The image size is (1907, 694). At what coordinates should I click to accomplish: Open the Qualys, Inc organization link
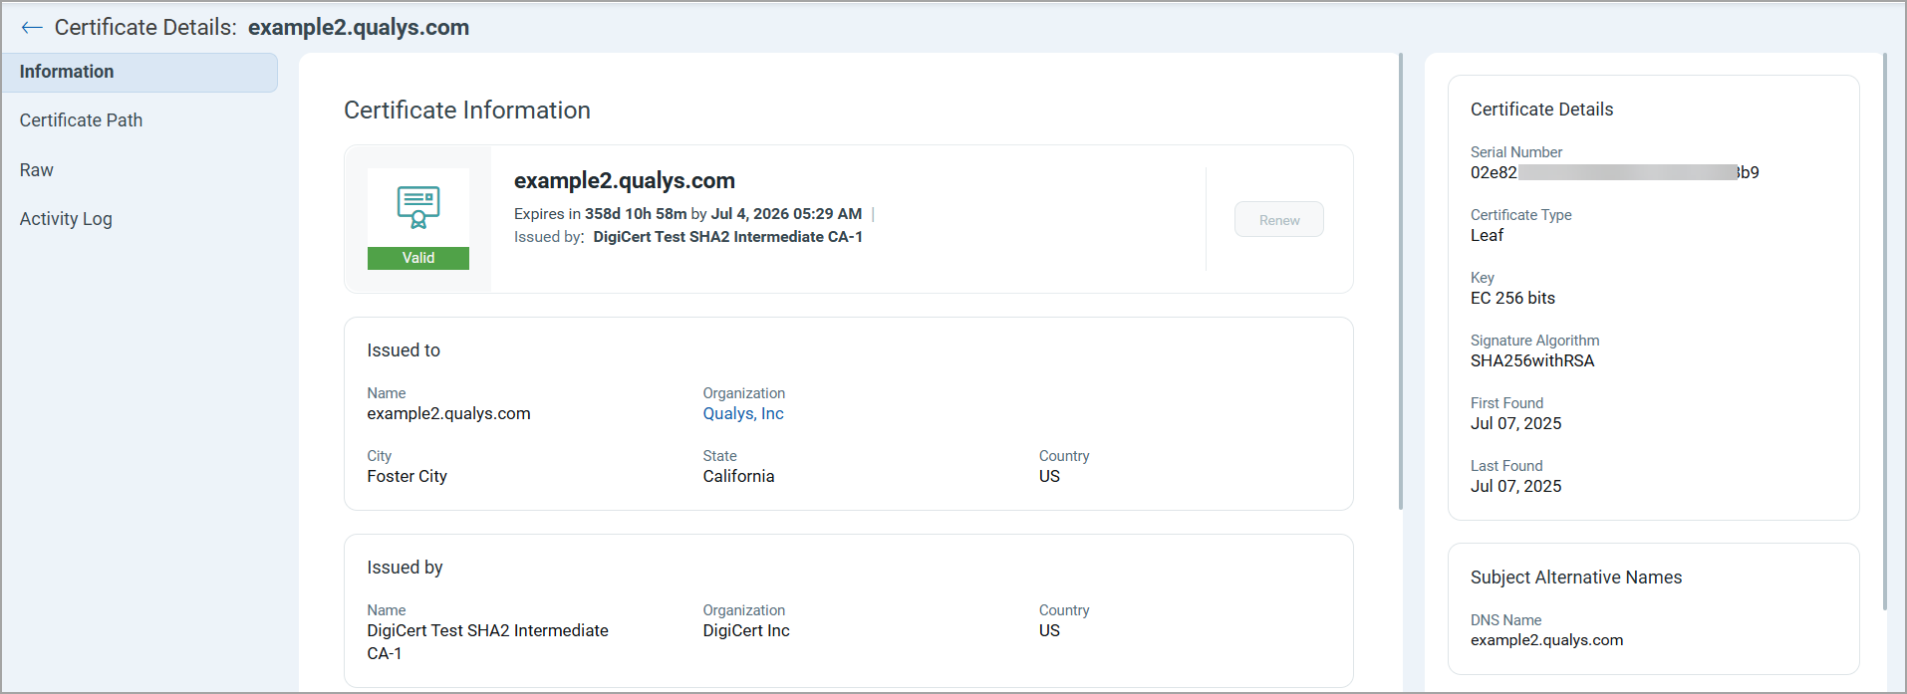(743, 414)
